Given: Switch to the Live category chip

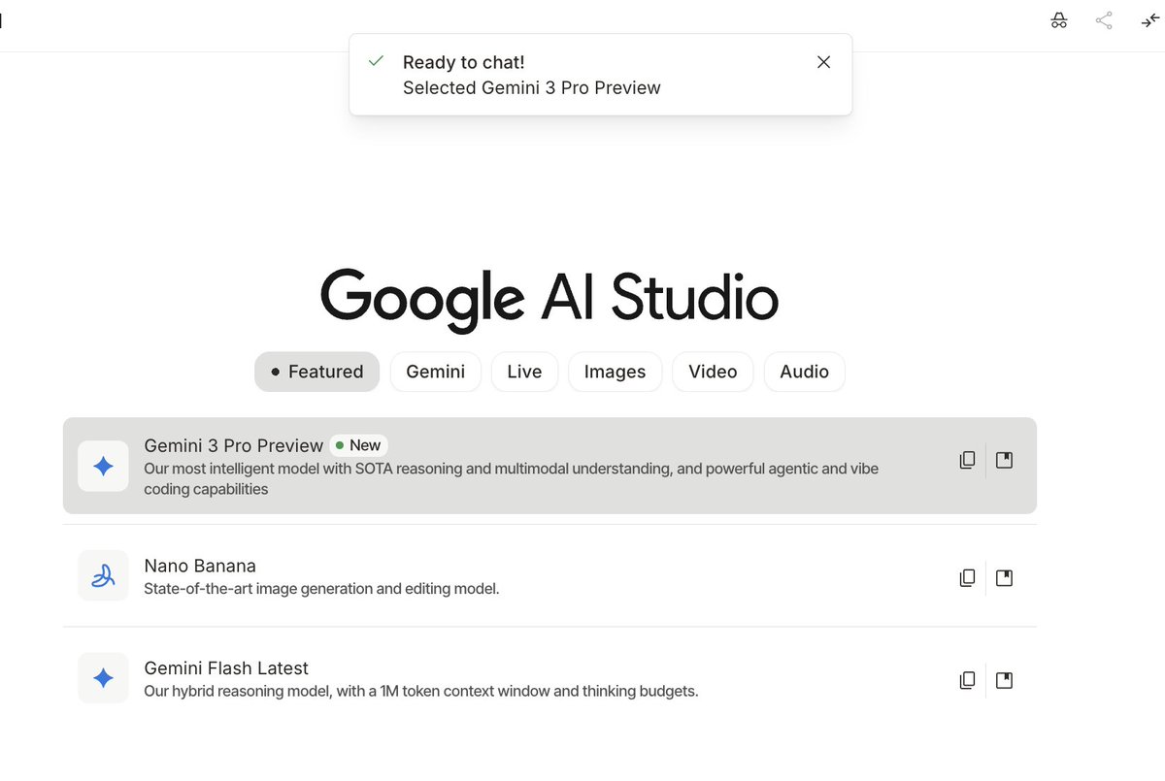Looking at the screenshot, I should pos(524,372).
